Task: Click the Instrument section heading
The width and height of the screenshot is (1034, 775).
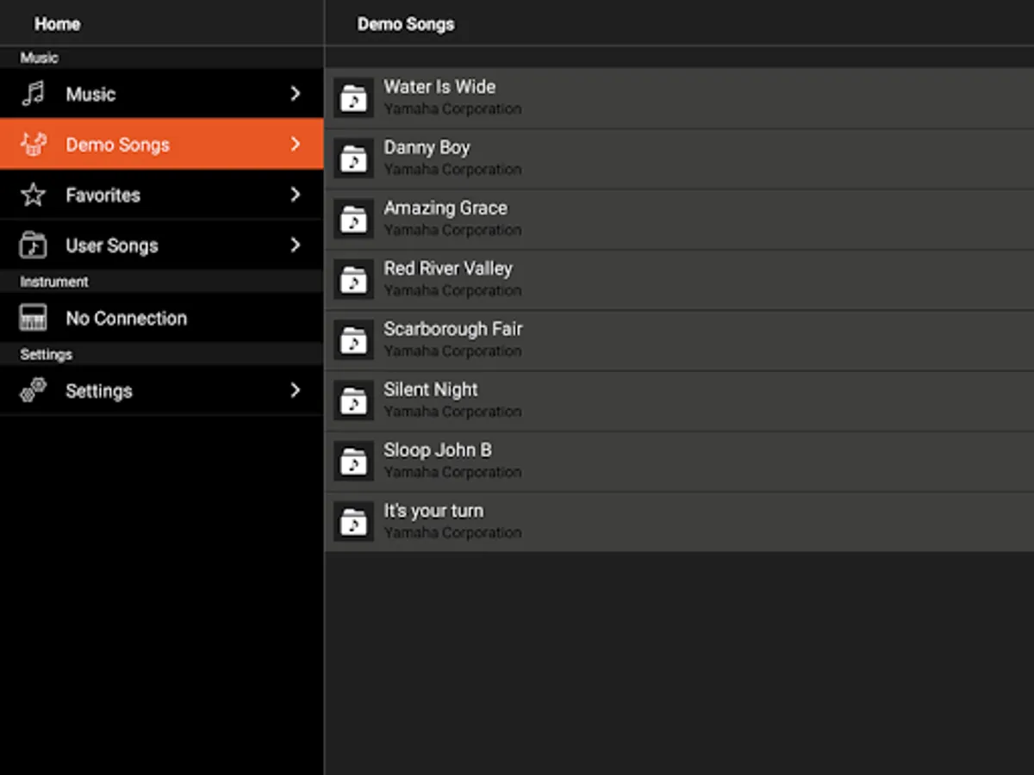Action: 54,282
